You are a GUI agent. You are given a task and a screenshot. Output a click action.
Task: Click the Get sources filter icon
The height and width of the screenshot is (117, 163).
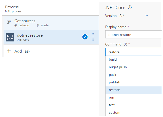click(x=9, y=22)
